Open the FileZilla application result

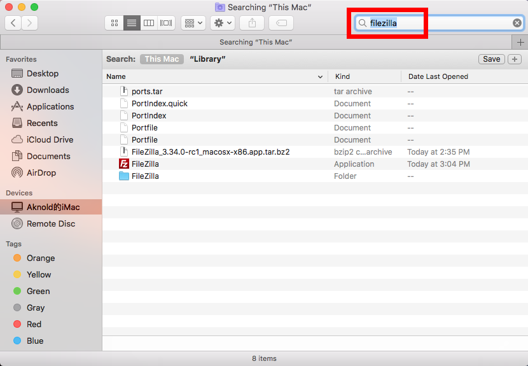click(x=145, y=164)
